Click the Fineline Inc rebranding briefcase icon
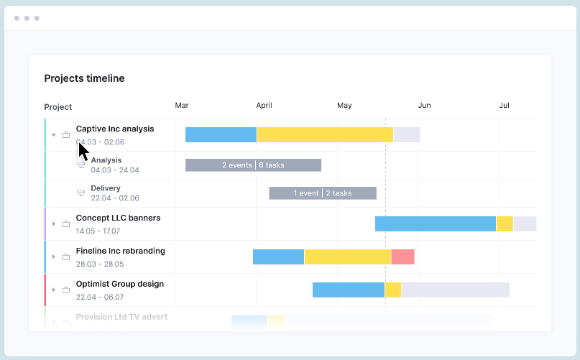 [x=66, y=257]
